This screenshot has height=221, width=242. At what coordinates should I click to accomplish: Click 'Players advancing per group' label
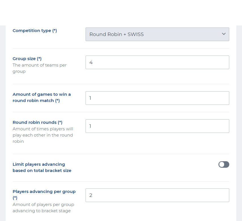44,192
